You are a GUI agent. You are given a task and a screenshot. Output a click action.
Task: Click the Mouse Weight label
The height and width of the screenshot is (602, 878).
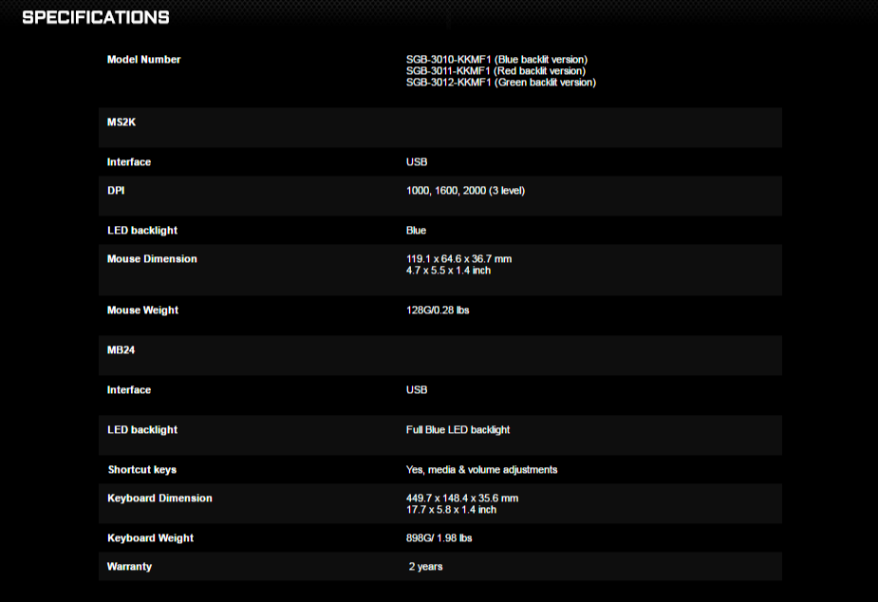(142, 310)
